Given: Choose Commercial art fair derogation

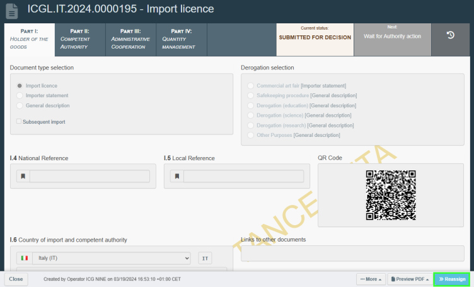Looking at the screenshot, I should pos(250,86).
